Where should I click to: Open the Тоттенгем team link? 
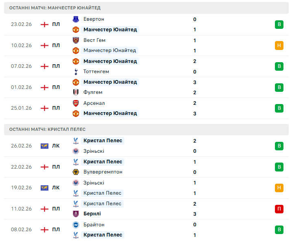pos(96,72)
